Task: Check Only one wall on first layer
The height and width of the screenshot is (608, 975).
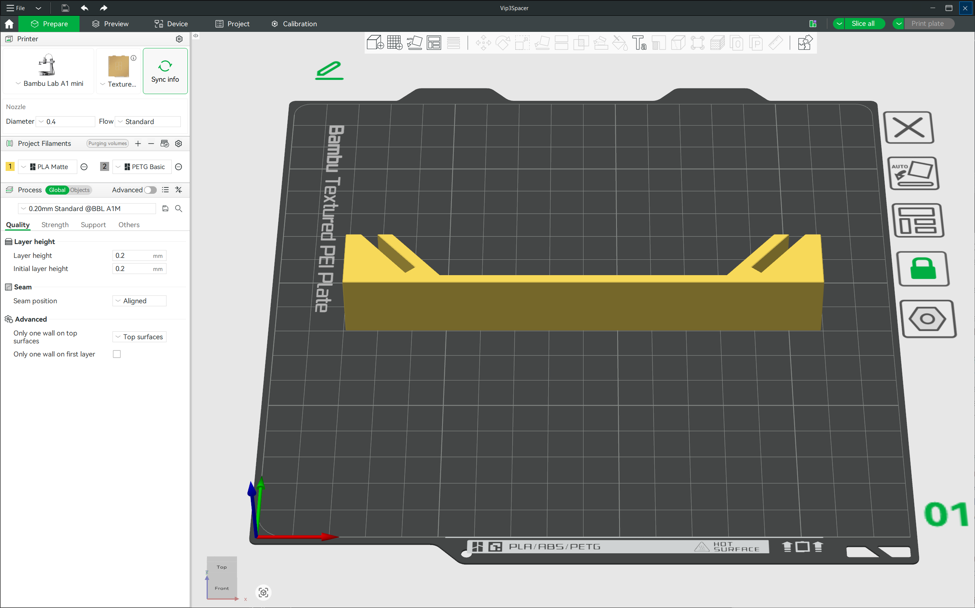Action: click(x=117, y=354)
